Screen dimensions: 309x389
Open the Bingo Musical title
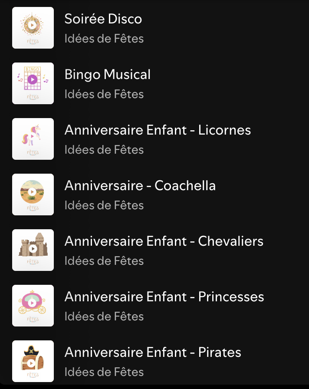pos(107,75)
